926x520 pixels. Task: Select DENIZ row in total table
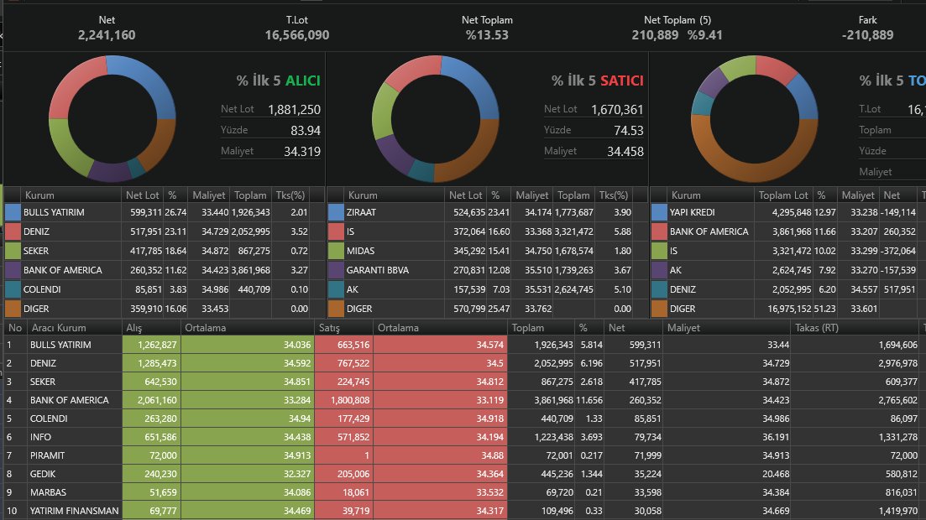787,290
